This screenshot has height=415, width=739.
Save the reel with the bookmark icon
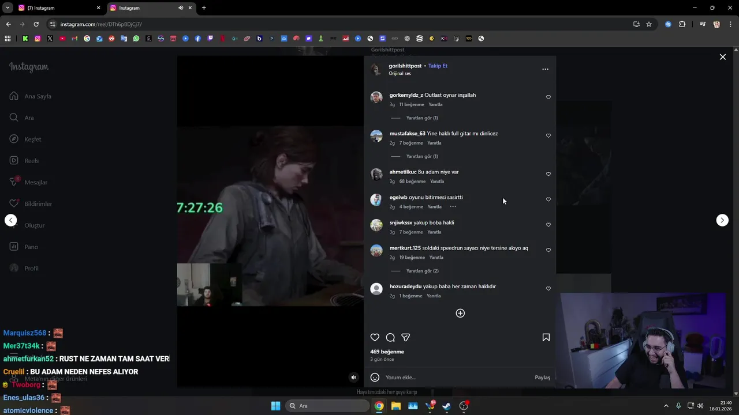click(546, 338)
